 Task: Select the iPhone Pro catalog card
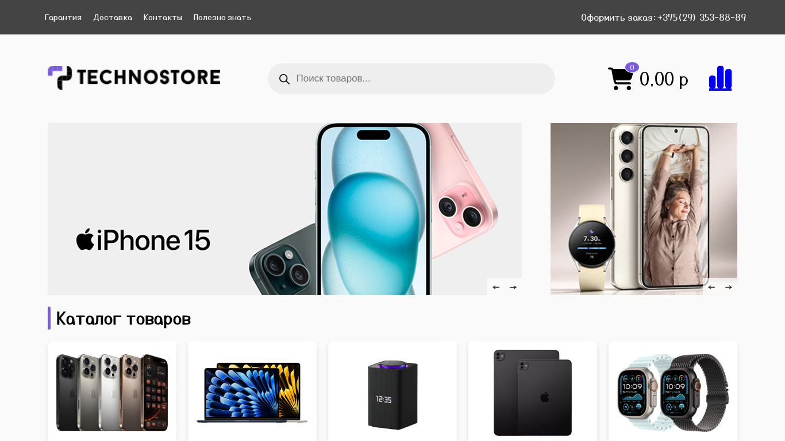(112, 392)
